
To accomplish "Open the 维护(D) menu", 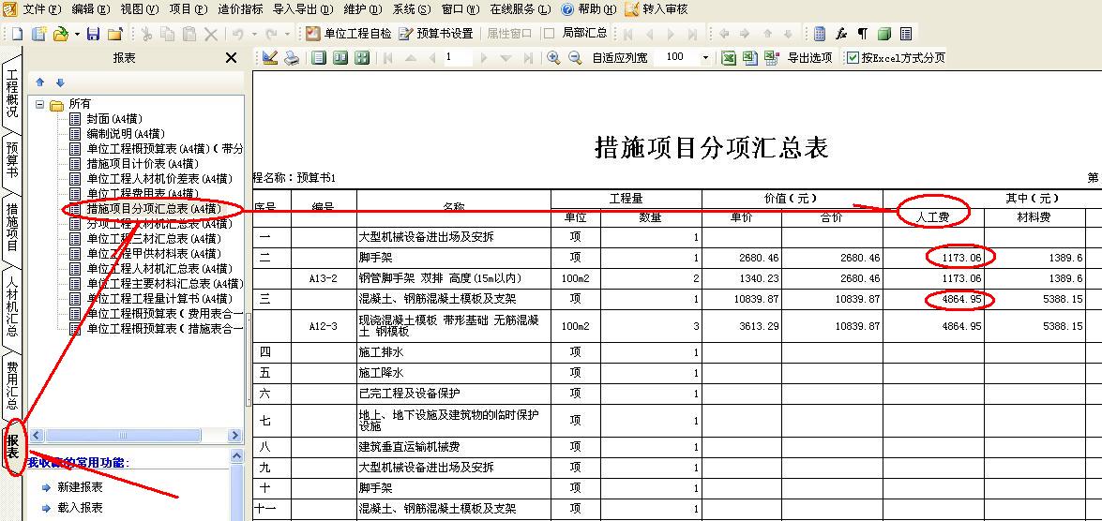I will coord(363,9).
